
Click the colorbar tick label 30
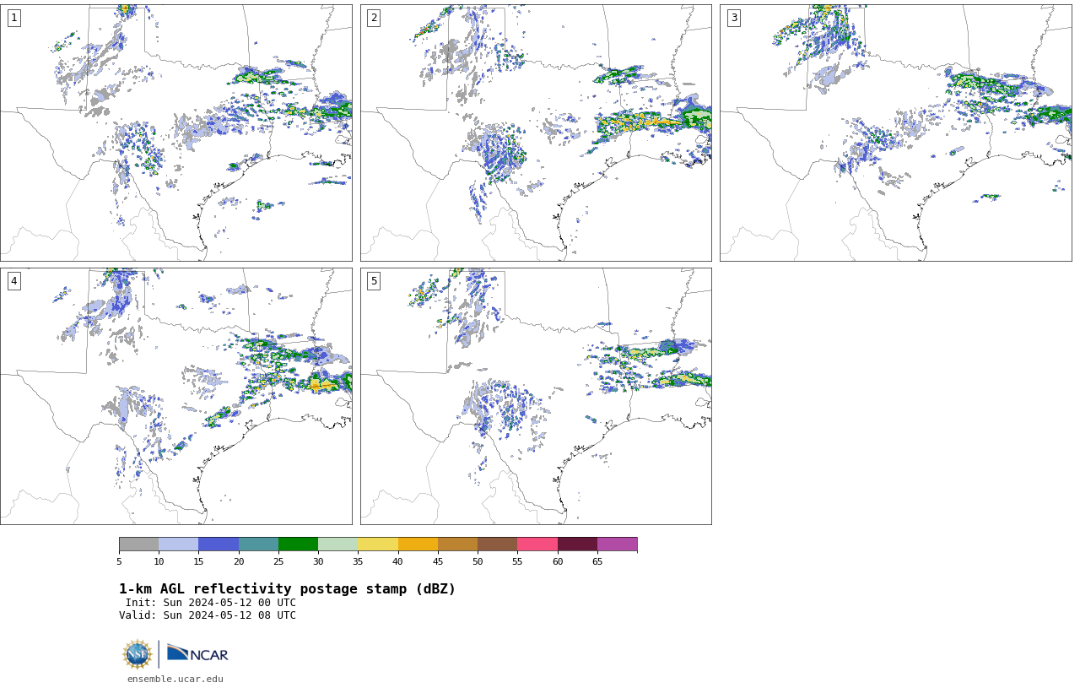click(318, 561)
